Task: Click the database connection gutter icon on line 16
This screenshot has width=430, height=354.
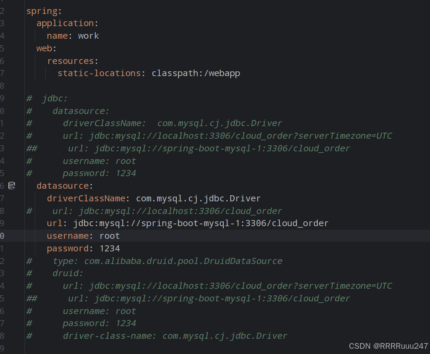Action: [x=12, y=185]
